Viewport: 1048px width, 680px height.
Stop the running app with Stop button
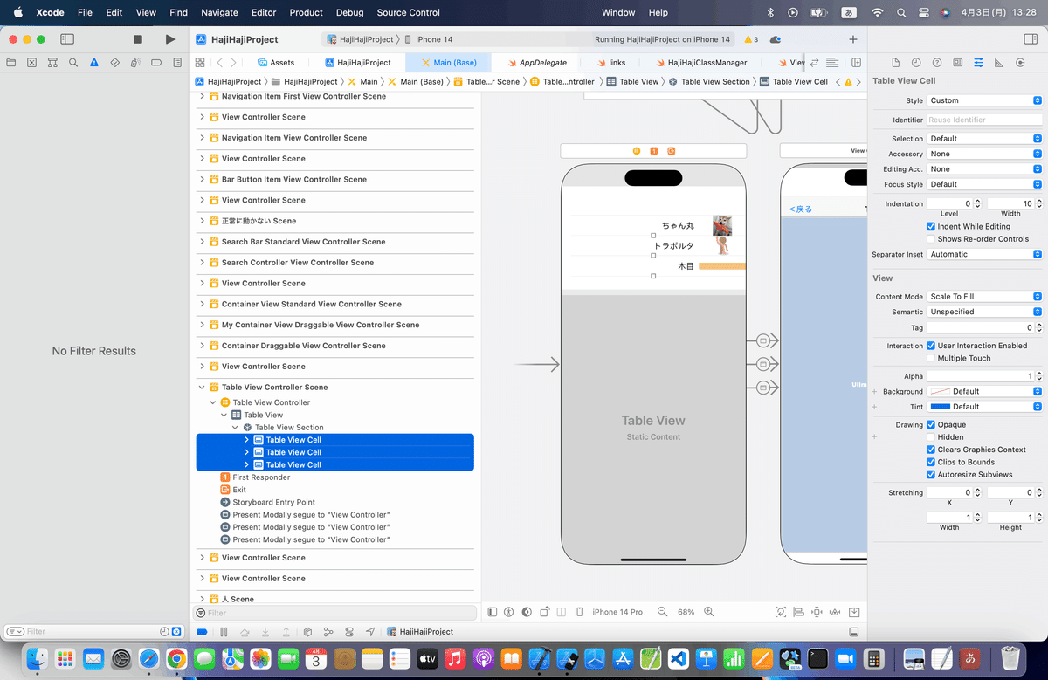point(137,39)
